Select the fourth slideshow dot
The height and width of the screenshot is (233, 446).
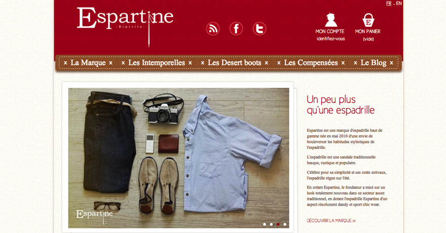tap(285, 224)
